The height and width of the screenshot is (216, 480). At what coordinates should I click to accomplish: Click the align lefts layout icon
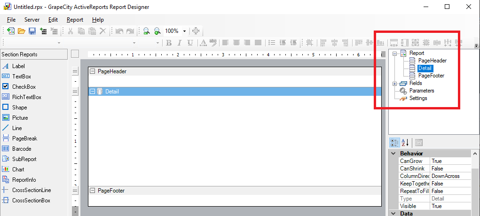pos(323,43)
